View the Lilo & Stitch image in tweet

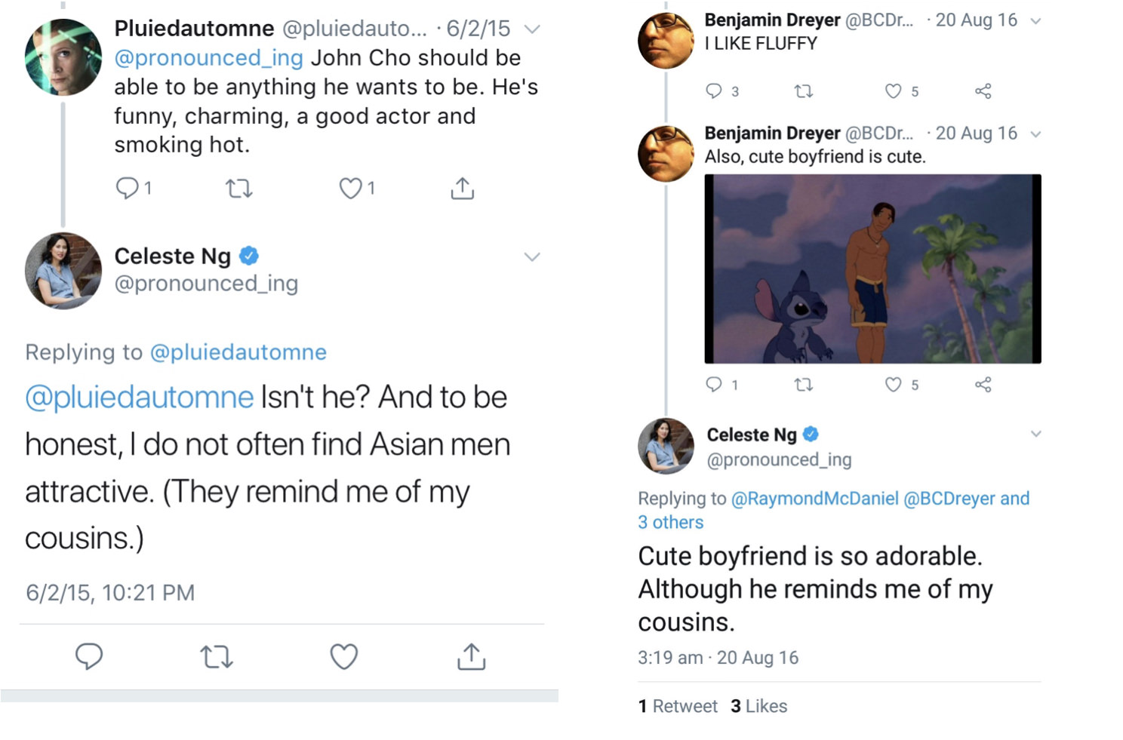[x=872, y=269]
